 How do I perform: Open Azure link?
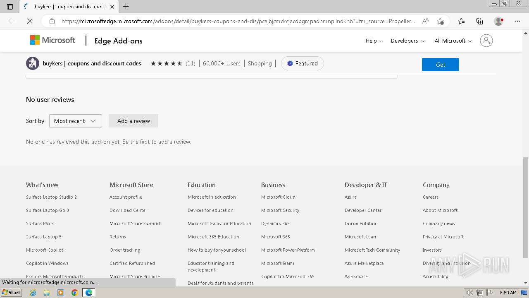click(350, 197)
